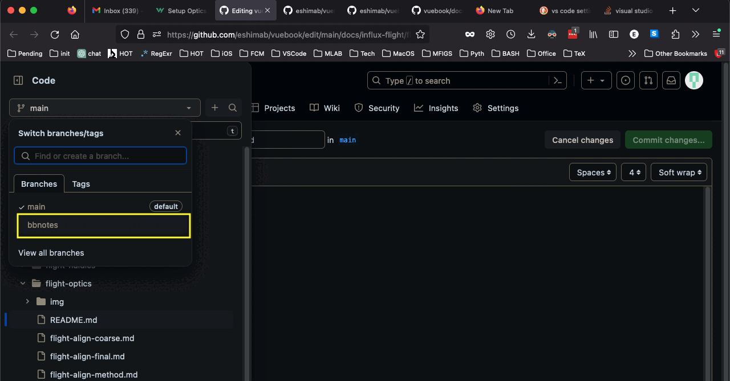Click the Cancel changes button

(x=583, y=140)
